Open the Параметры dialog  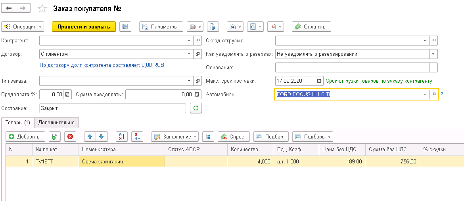click(161, 27)
